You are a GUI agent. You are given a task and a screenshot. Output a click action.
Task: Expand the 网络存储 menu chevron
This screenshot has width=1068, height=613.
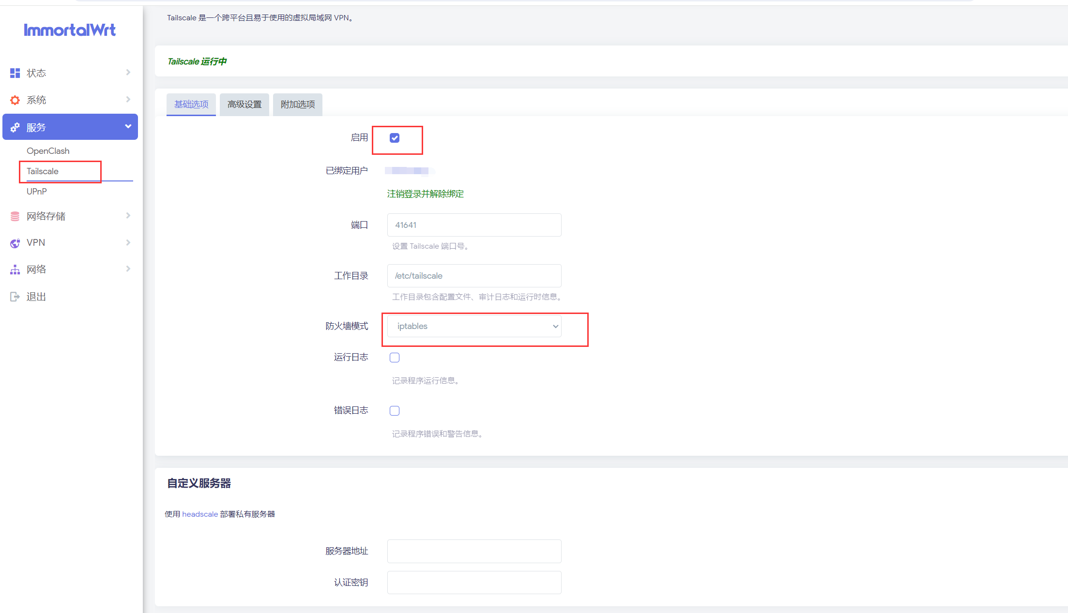coord(128,215)
